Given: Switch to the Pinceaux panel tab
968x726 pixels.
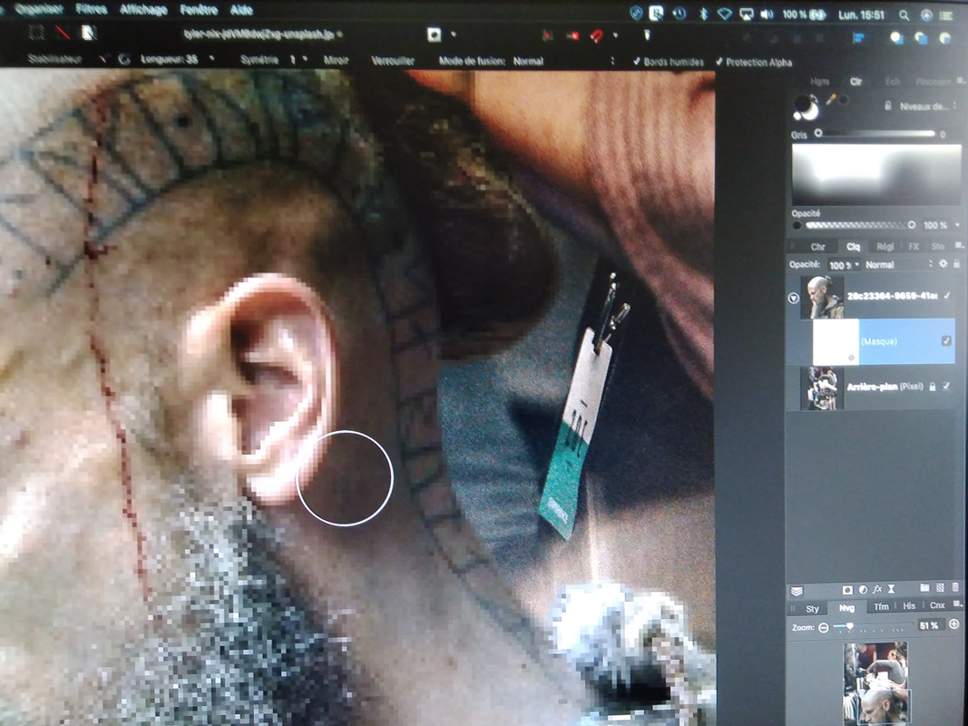Looking at the screenshot, I should pyautogui.click(x=933, y=82).
